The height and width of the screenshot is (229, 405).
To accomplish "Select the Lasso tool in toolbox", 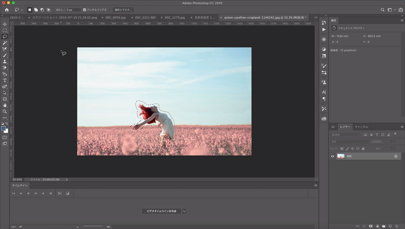I will (x=5, y=37).
